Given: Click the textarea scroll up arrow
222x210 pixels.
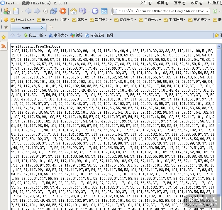Looking at the screenshot, I should click(x=219, y=46).
